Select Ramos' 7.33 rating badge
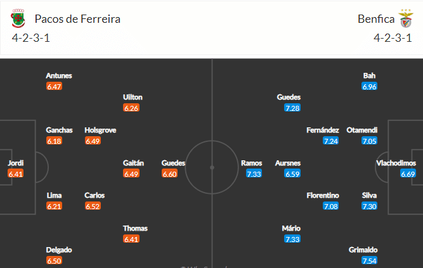 pyautogui.click(x=254, y=174)
